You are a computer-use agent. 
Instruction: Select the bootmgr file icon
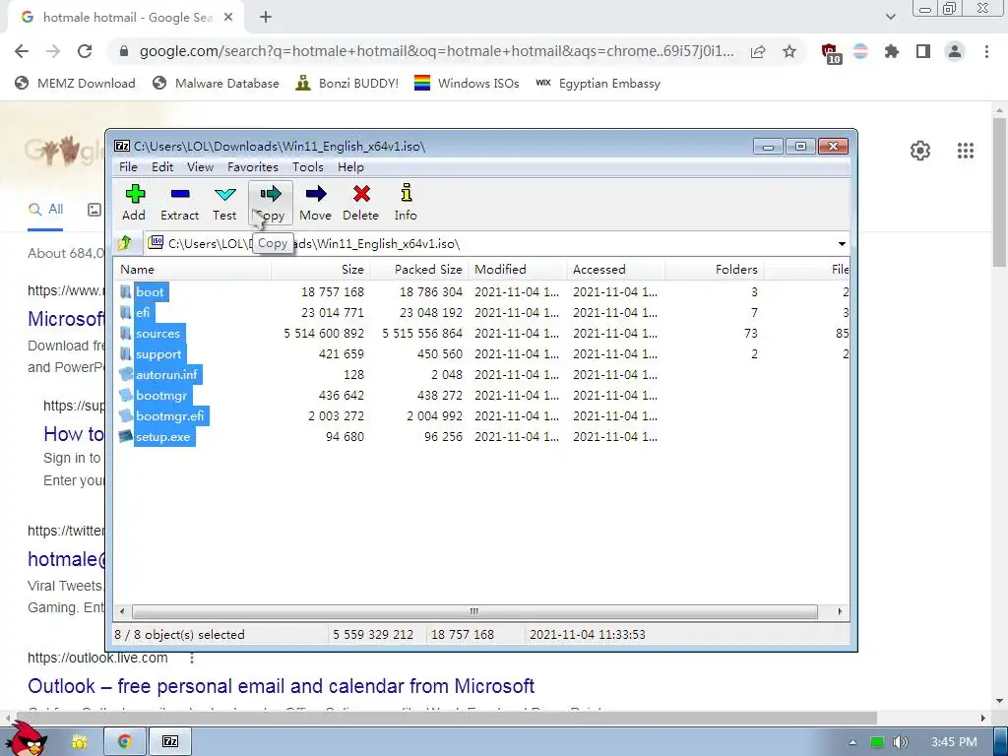126,395
